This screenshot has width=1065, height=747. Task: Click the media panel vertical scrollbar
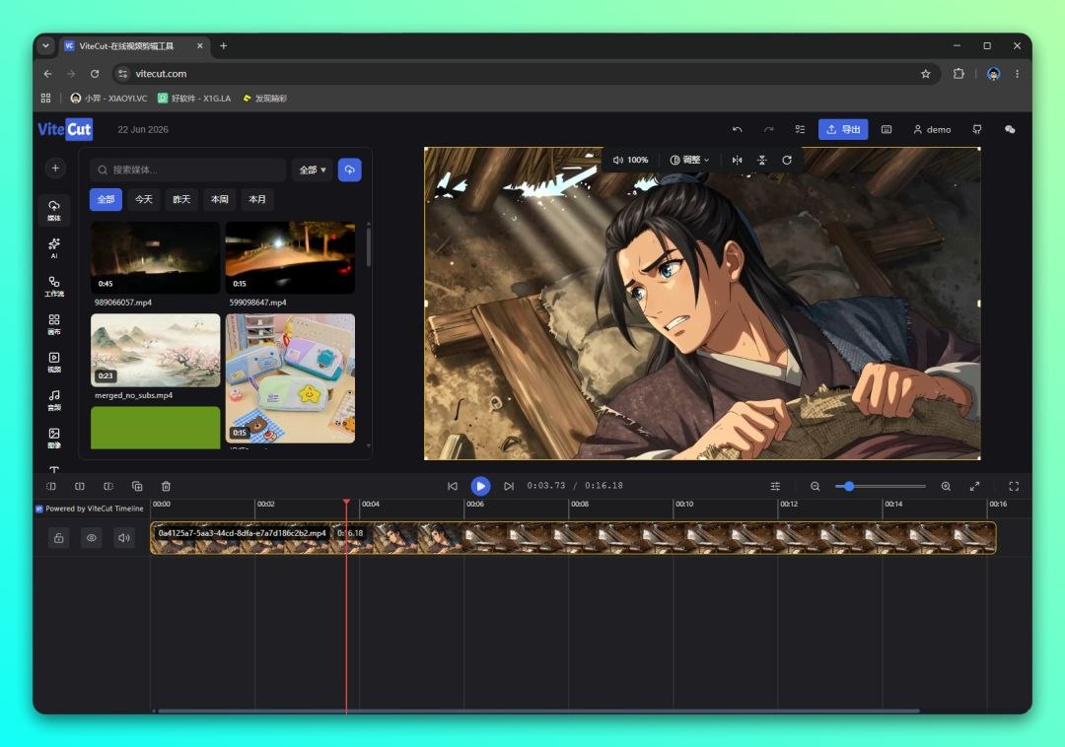pyautogui.click(x=369, y=246)
